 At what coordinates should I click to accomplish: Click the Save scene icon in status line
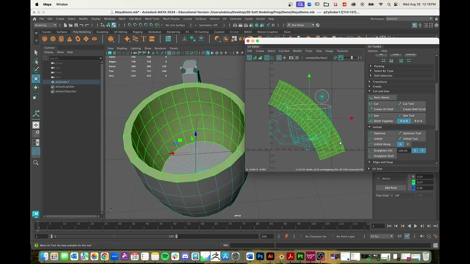76,25
